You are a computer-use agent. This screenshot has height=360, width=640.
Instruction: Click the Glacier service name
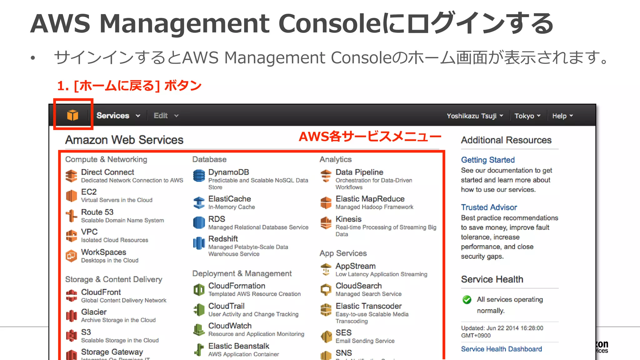(94, 312)
